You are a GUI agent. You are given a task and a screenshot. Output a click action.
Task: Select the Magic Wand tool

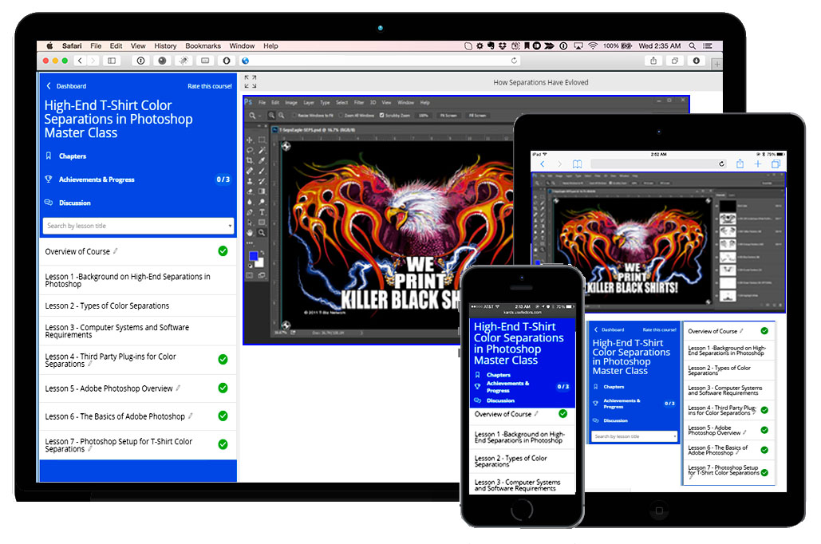[262, 150]
